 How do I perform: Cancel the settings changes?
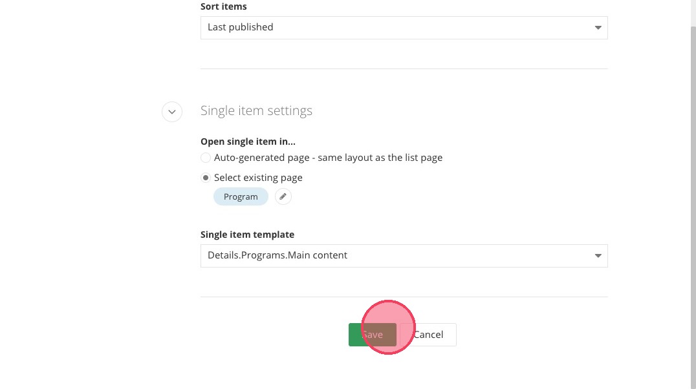point(428,335)
